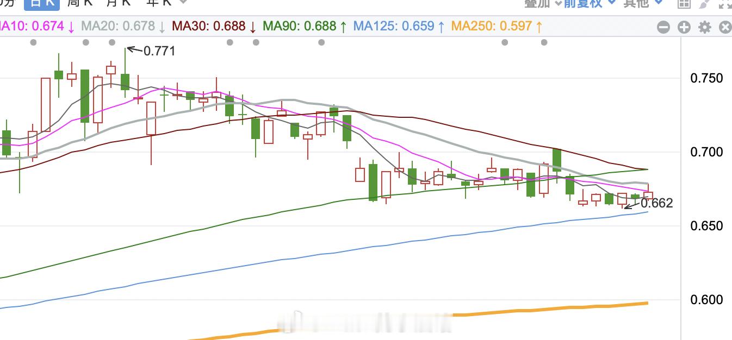Click the MA20: 0.678 indicator label

tap(123, 26)
